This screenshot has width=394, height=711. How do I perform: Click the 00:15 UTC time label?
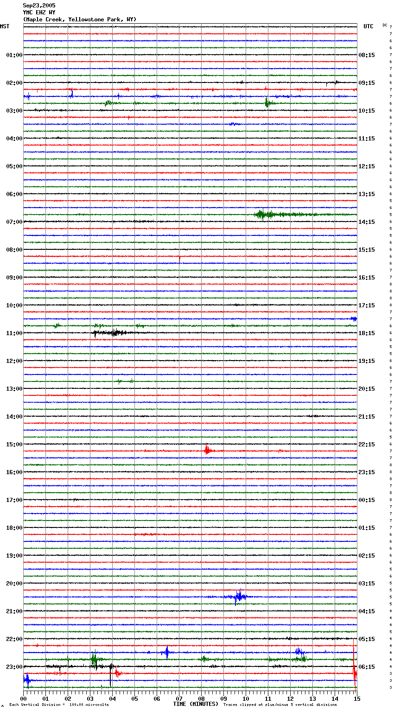click(367, 500)
